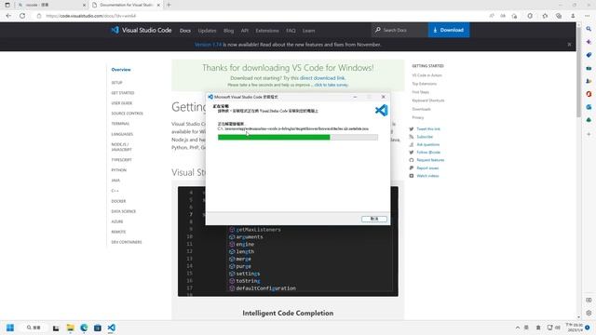
Task: Expand GET STARTED in docs sidebar
Action: [x=122, y=93]
